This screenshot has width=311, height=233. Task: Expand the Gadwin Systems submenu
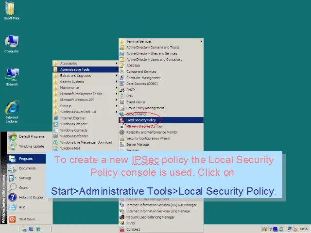(x=86, y=82)
